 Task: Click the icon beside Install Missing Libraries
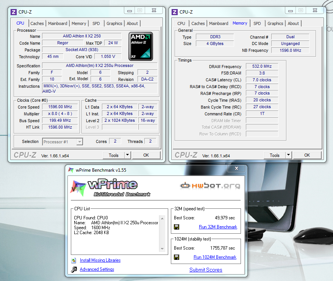[74, 260]
